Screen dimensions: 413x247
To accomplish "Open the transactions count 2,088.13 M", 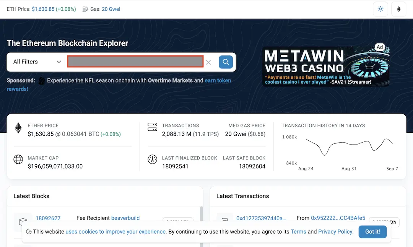I will [176, 134].
